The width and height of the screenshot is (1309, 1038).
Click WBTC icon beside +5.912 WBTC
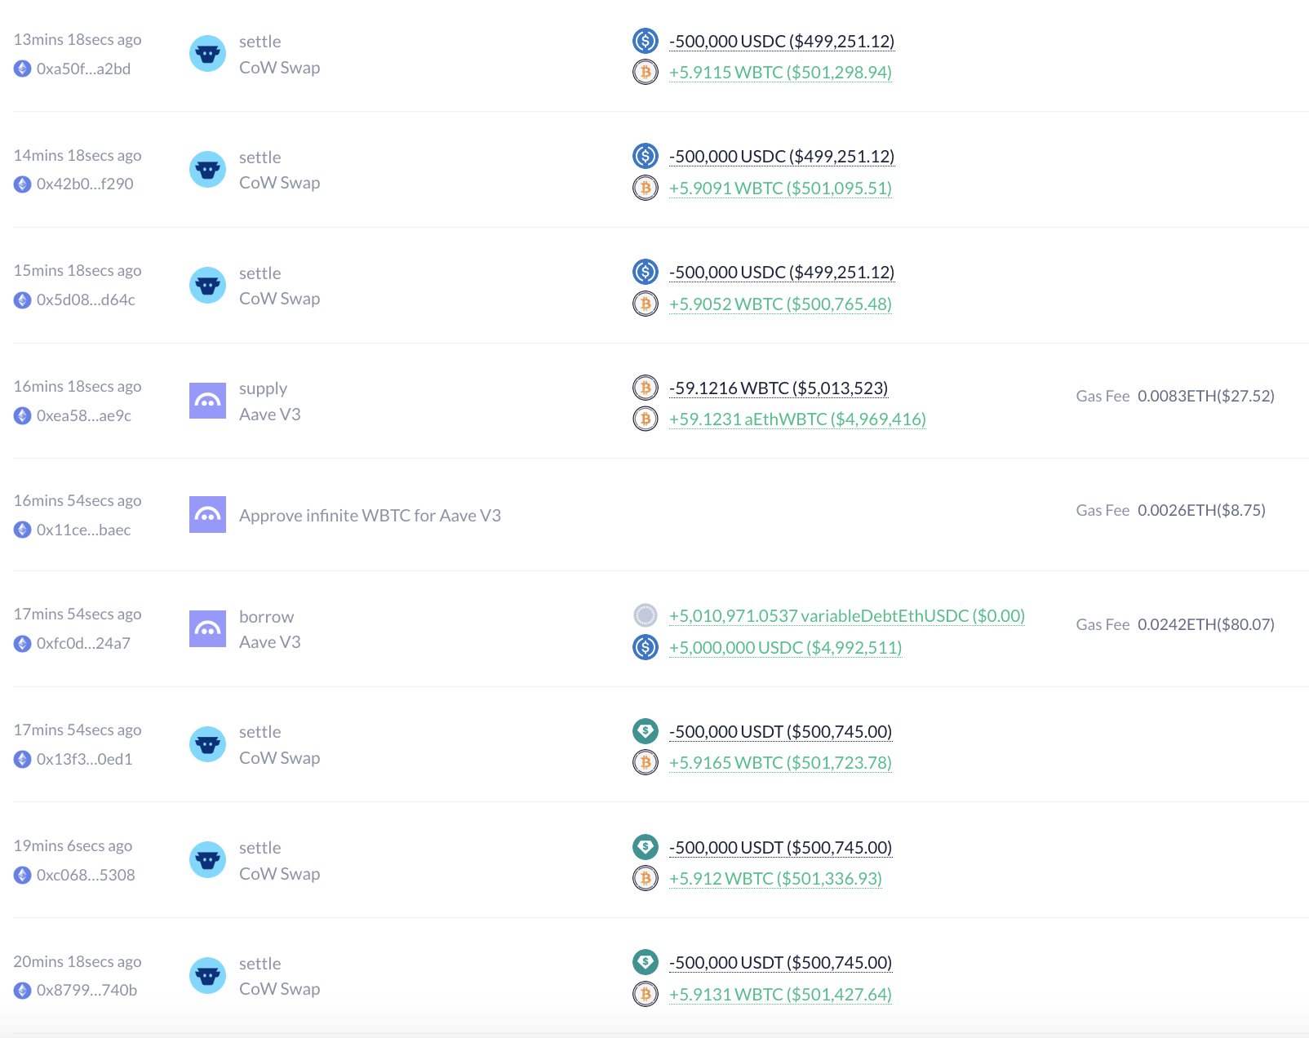[x=646, y=878]
